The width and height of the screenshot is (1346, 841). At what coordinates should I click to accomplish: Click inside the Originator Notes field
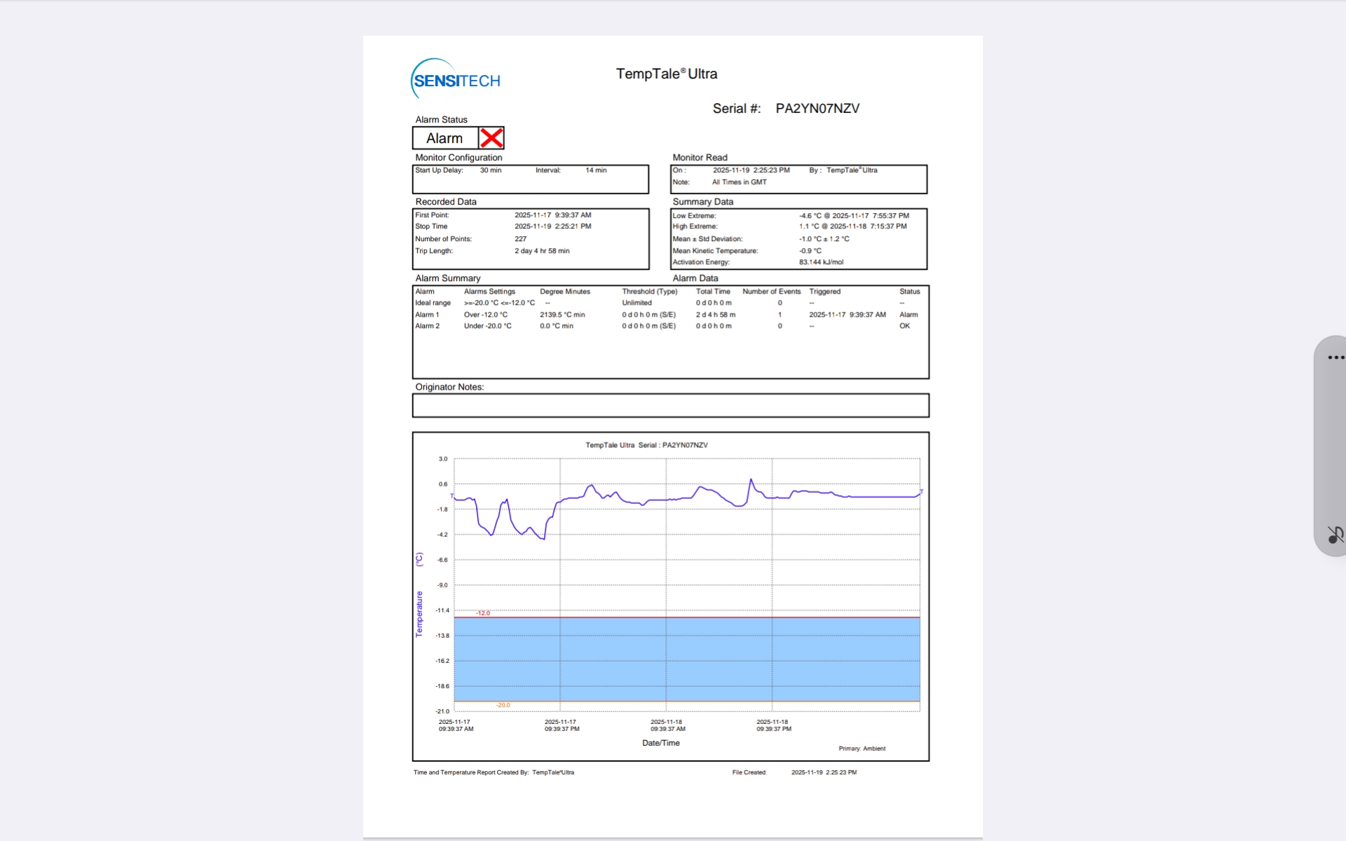(670, 405)
